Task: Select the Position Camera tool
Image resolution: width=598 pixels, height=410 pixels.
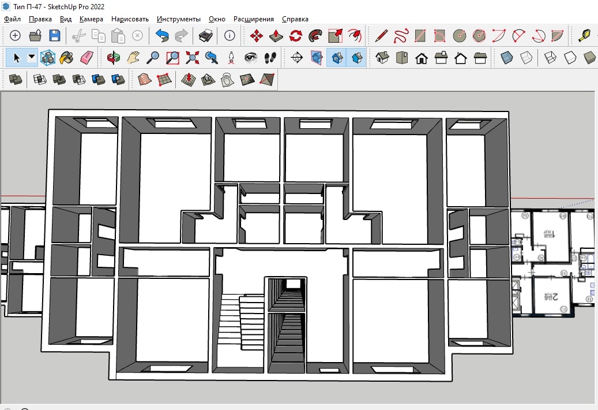Action: [231, 58]
